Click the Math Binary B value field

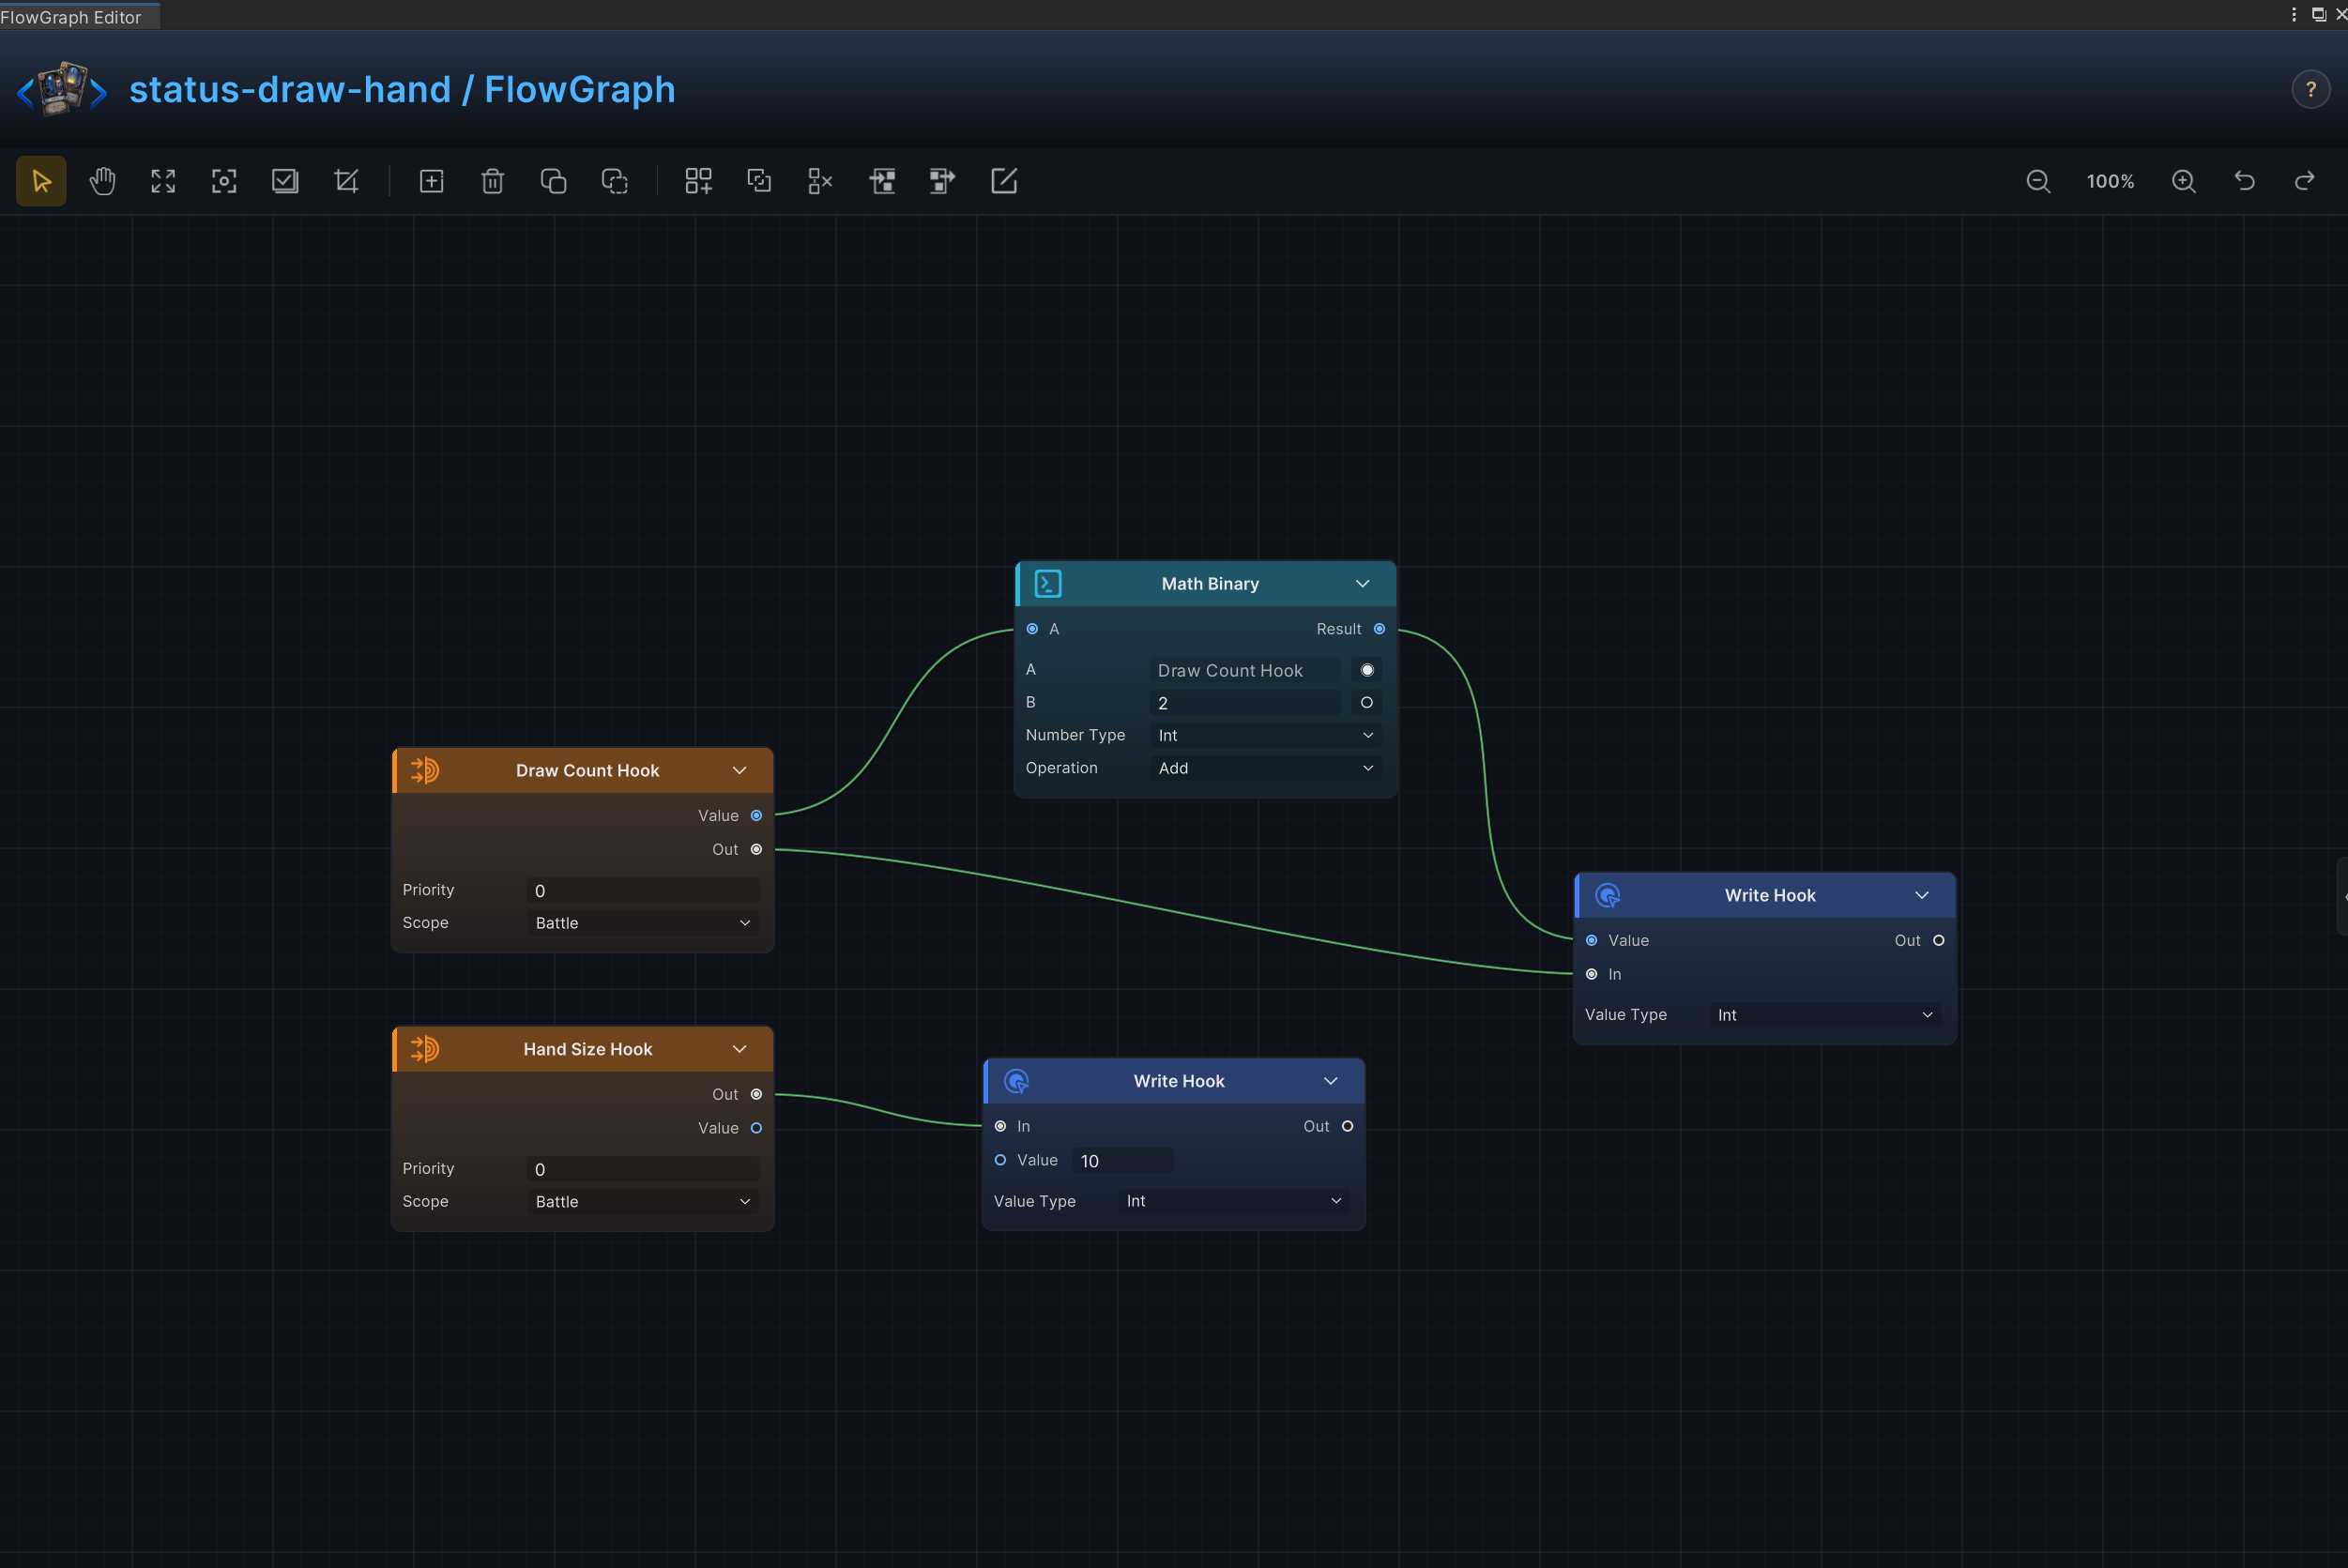click(1245, 703)
